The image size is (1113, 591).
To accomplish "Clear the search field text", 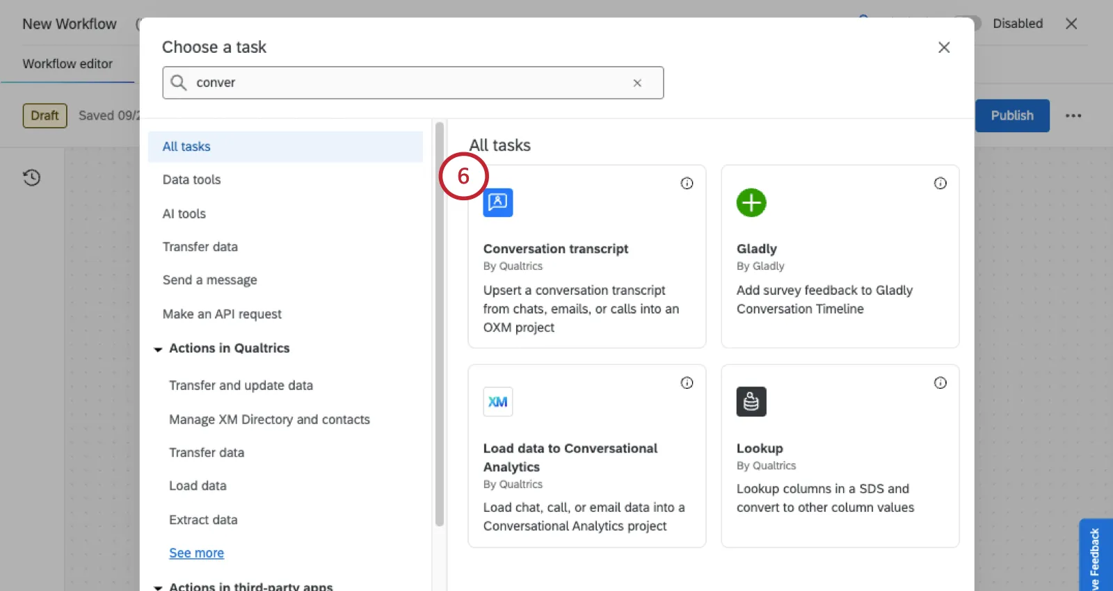I will 637,83.
